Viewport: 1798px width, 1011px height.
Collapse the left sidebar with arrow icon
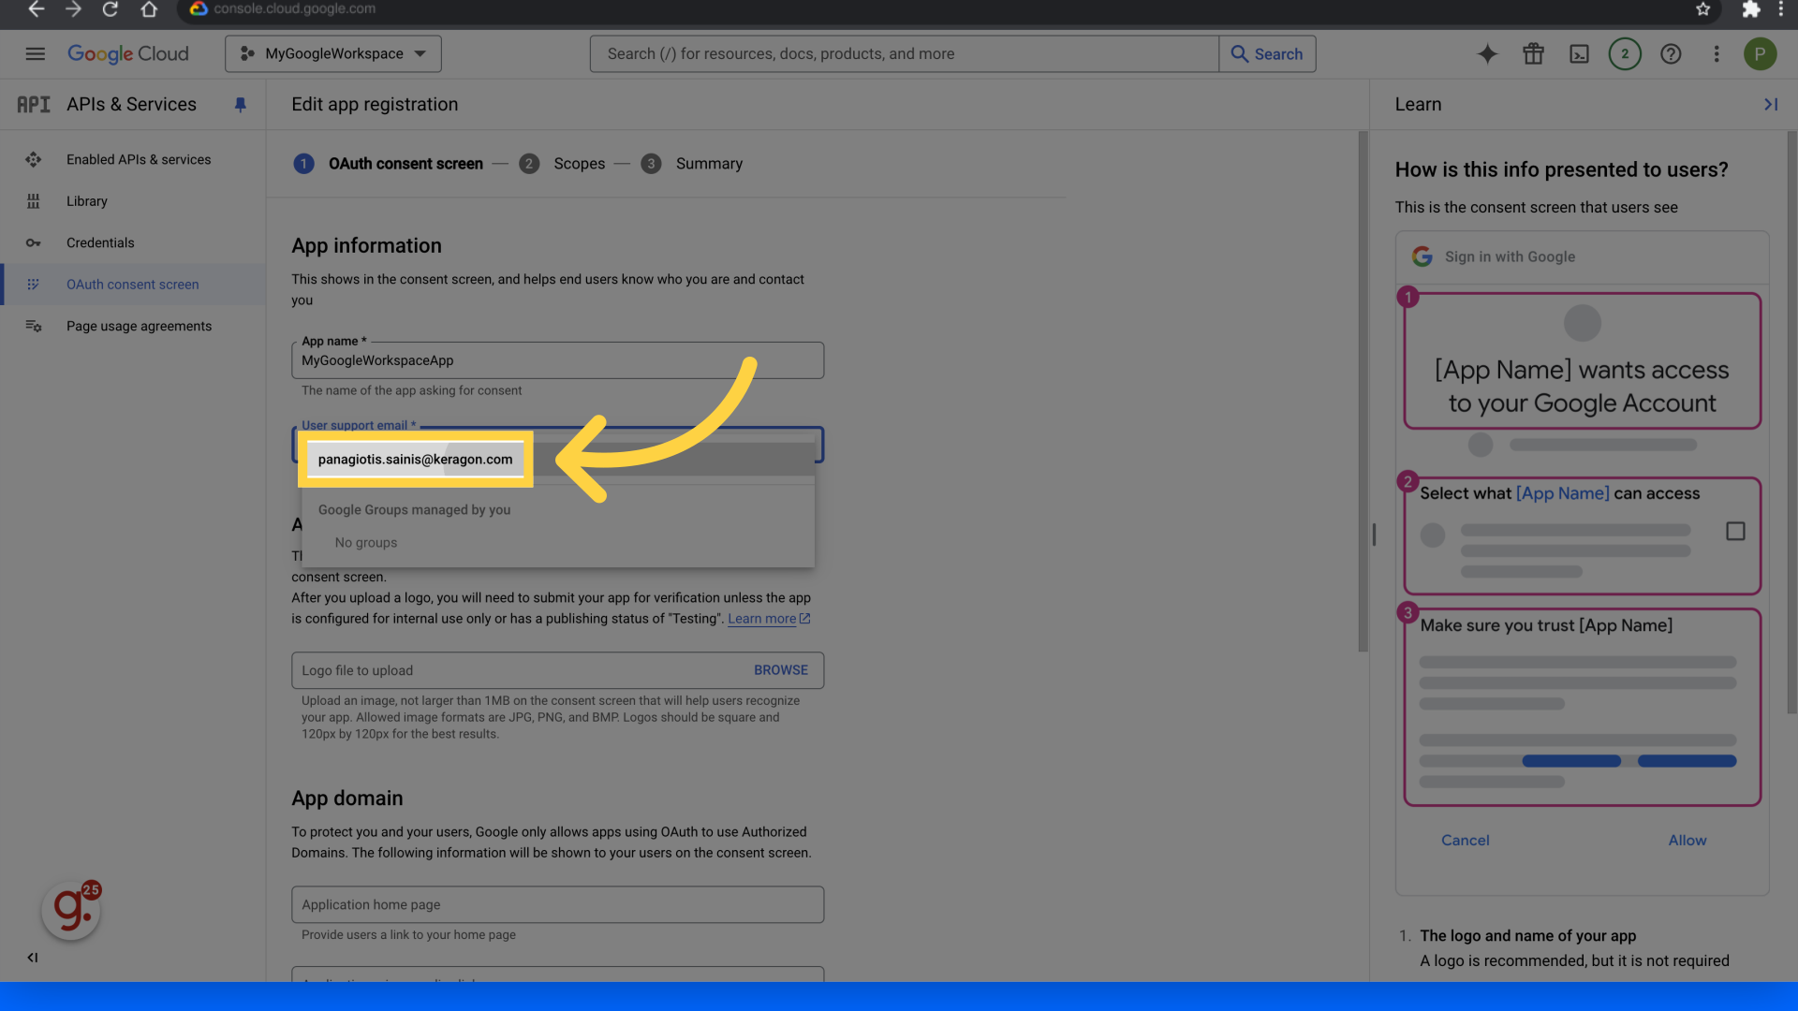(33, 957)
